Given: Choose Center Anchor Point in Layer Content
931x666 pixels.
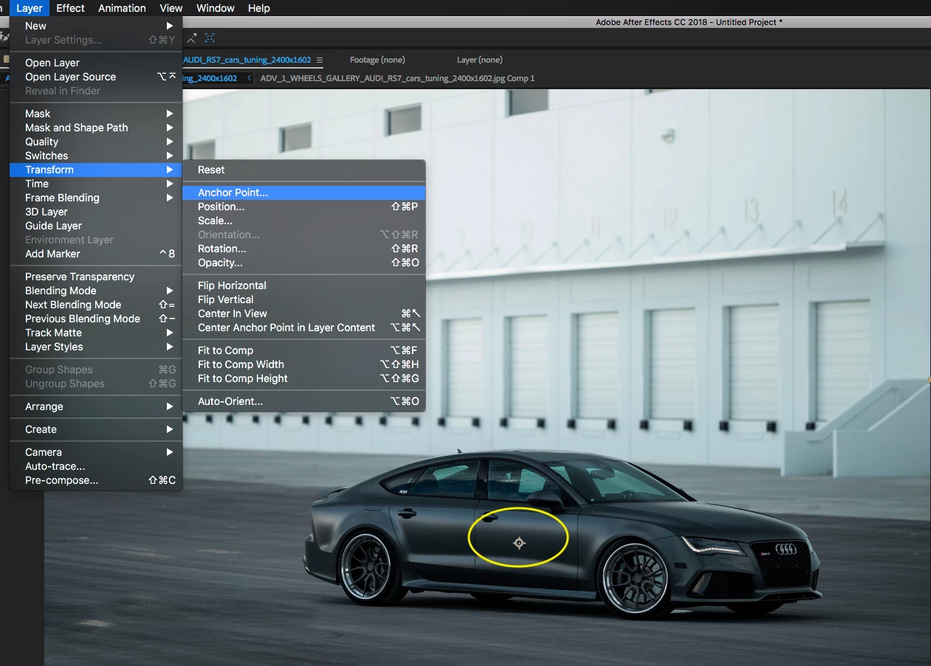Looking at the screenshot, I should [x=304, y=327].
